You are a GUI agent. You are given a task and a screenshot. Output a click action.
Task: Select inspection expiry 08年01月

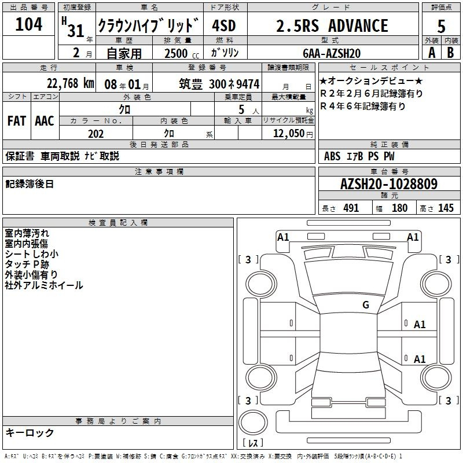(x=126, y=84)
